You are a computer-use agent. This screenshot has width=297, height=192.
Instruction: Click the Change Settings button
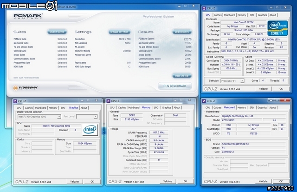pyautogui.click(x=120, y=32)
